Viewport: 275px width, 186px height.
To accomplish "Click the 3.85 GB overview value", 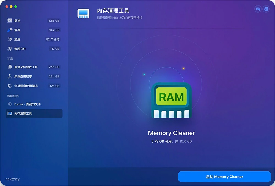I will (x=54, y=21).
